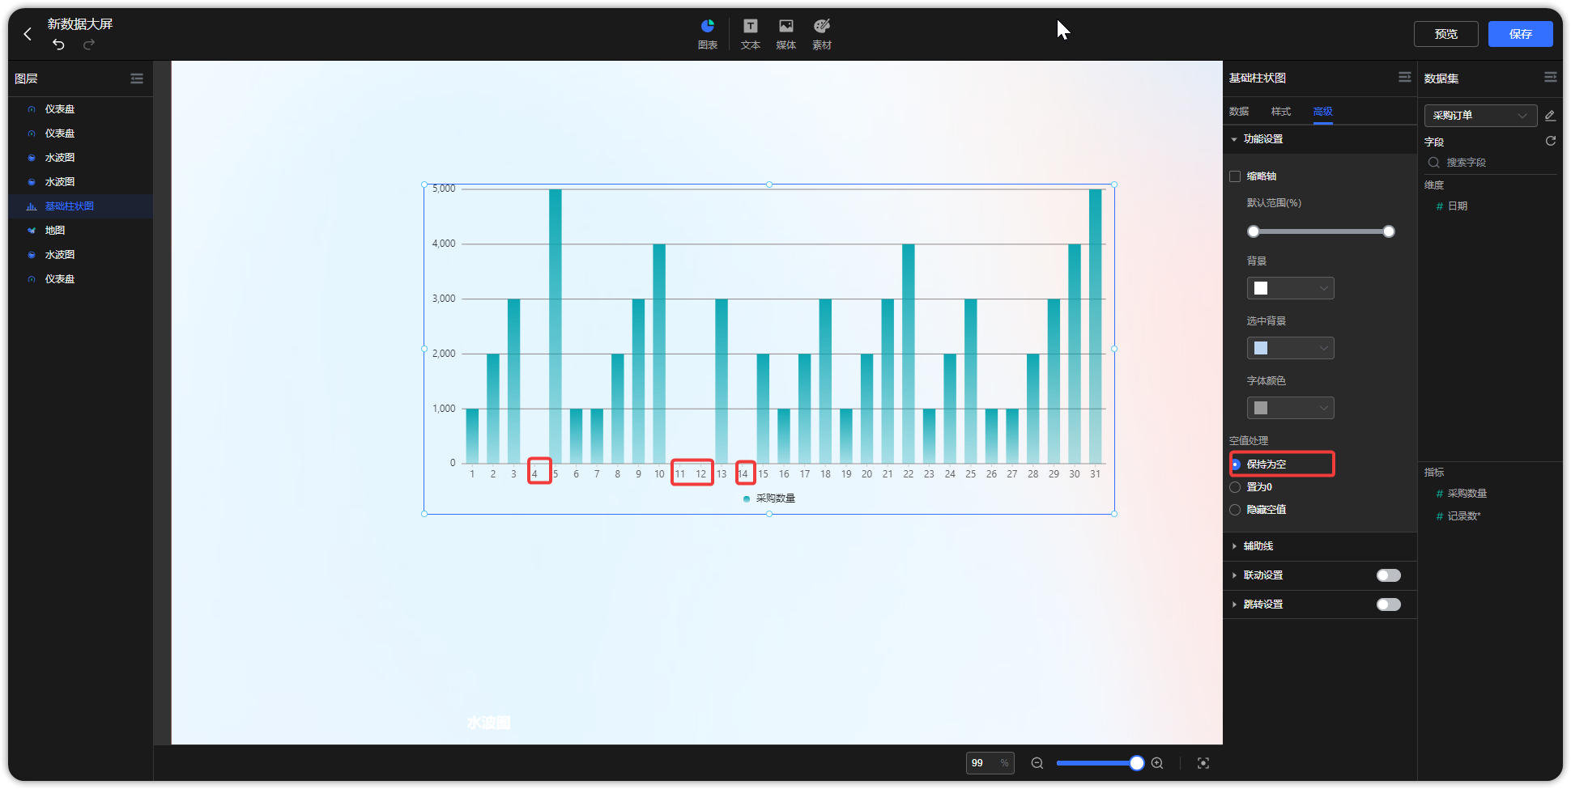Open the 选中背景 color dropdown
This screenshot has width=1571, height=789.
point(1291,348)
